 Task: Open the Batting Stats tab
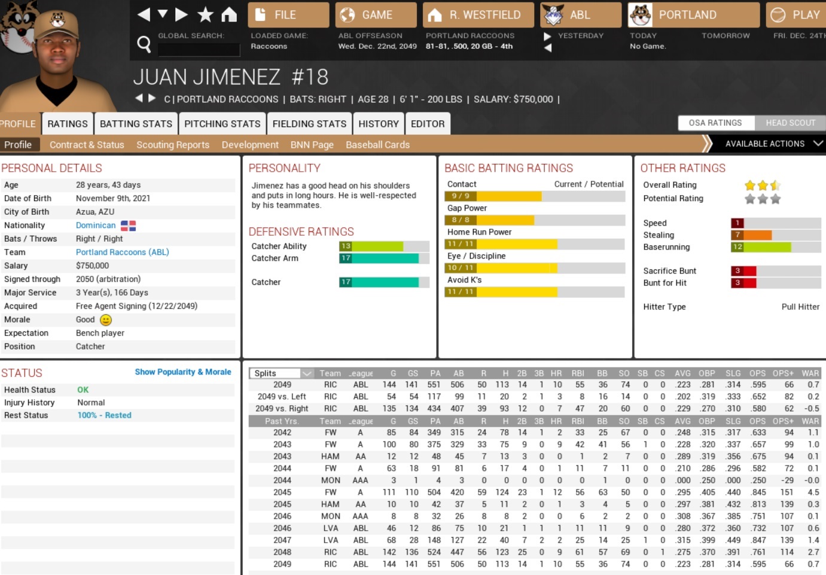click(136, 124)
